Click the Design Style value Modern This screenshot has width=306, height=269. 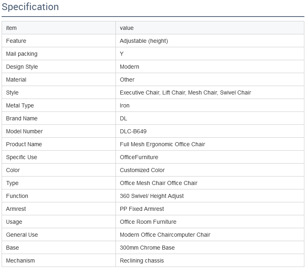130,67
